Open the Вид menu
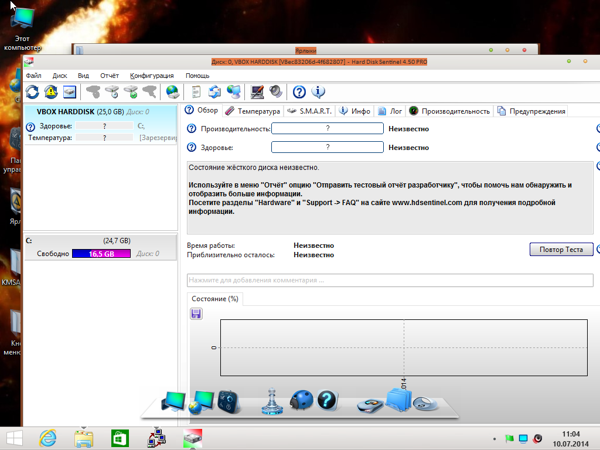 pos(83,76)
